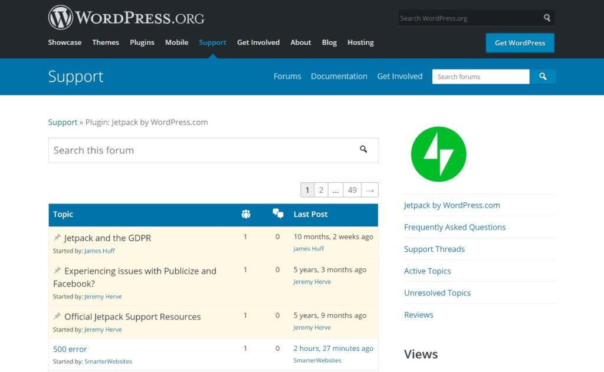Open Jetpack via the green Jetpack logo
The height and width of the screenshot is (372, 604).
(438, 154)
